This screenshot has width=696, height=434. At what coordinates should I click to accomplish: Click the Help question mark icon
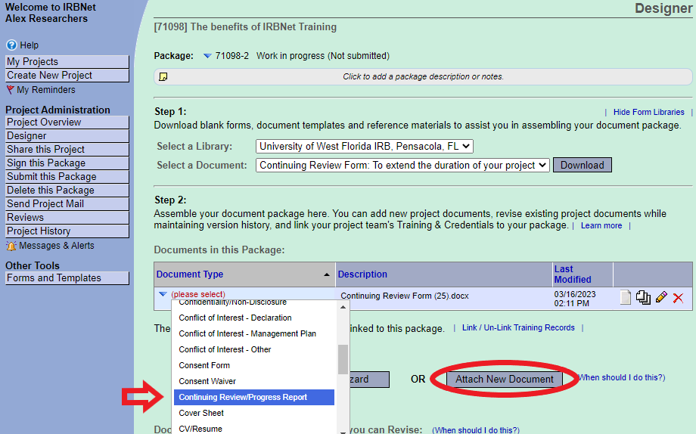point(11,45)
